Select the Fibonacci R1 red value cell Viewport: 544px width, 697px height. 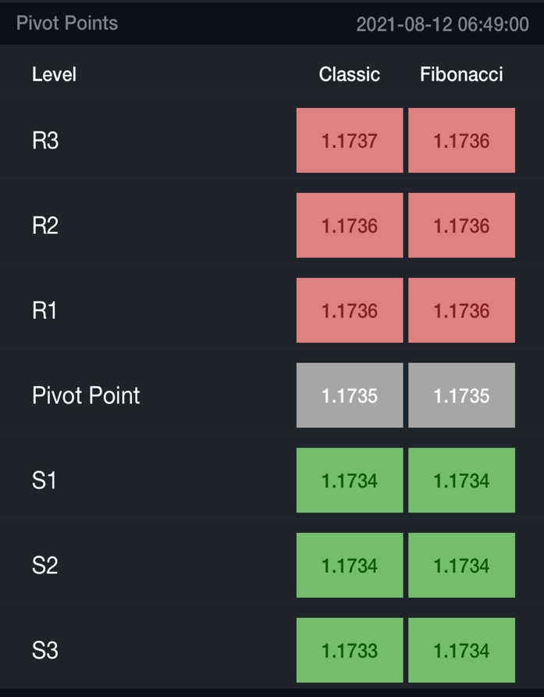[x=461, y=311]
